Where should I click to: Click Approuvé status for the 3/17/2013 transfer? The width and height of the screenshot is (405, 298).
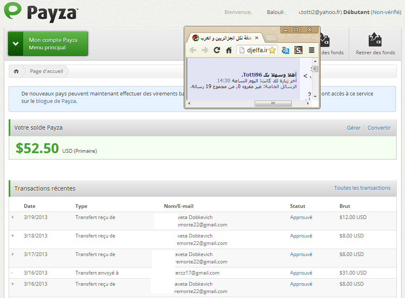tap(301, 254)
